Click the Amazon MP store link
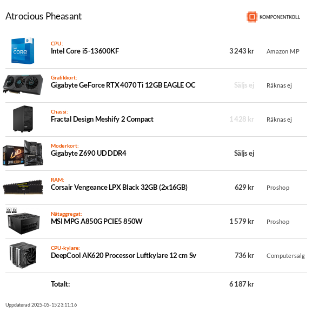The height and width of the screenshot is (312, 312). (x=283, y=51)
